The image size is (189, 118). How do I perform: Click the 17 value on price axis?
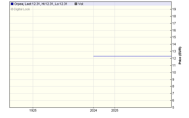point(174,23)
